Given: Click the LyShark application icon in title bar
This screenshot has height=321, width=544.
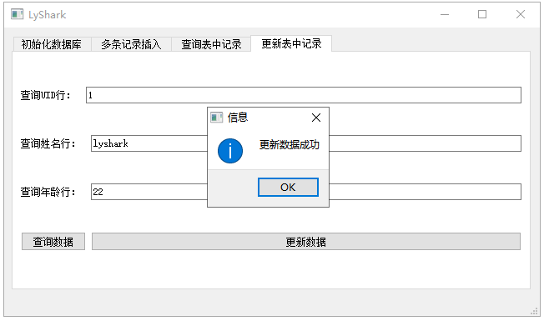Looking at the screenshot, I should coord(17,14).
